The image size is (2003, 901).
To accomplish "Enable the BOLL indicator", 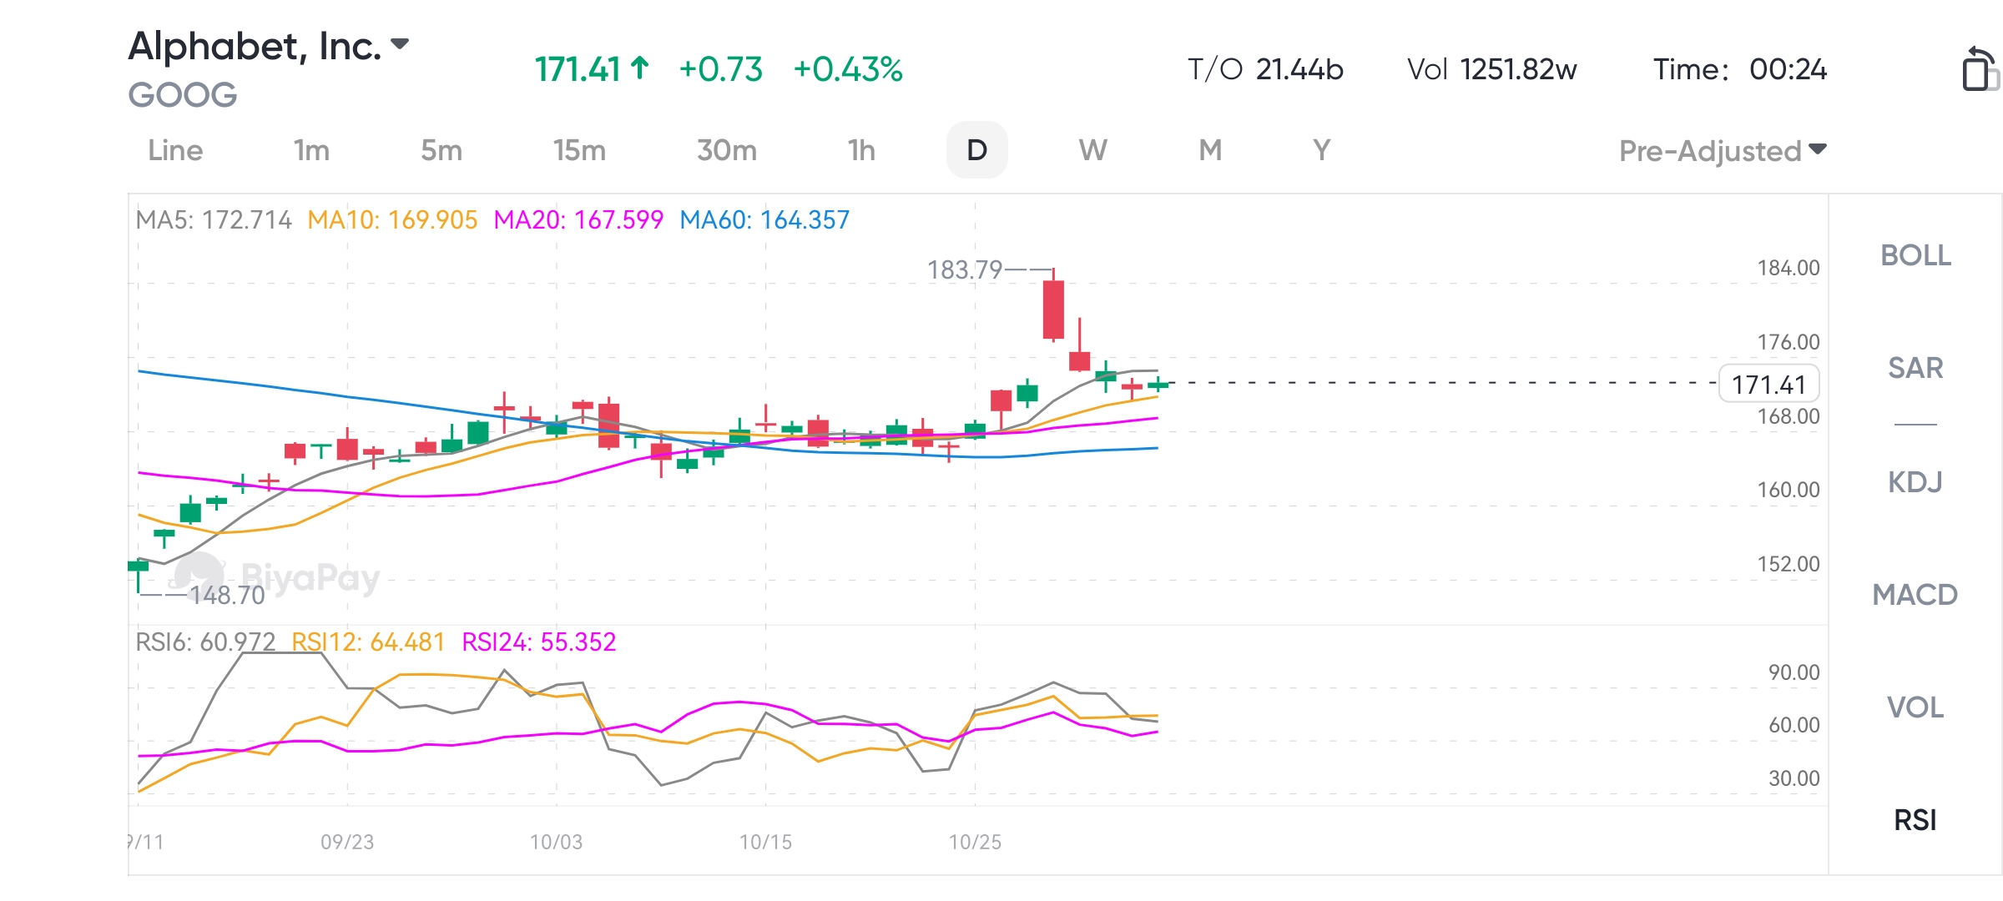I will click(x=1915, y=255).
